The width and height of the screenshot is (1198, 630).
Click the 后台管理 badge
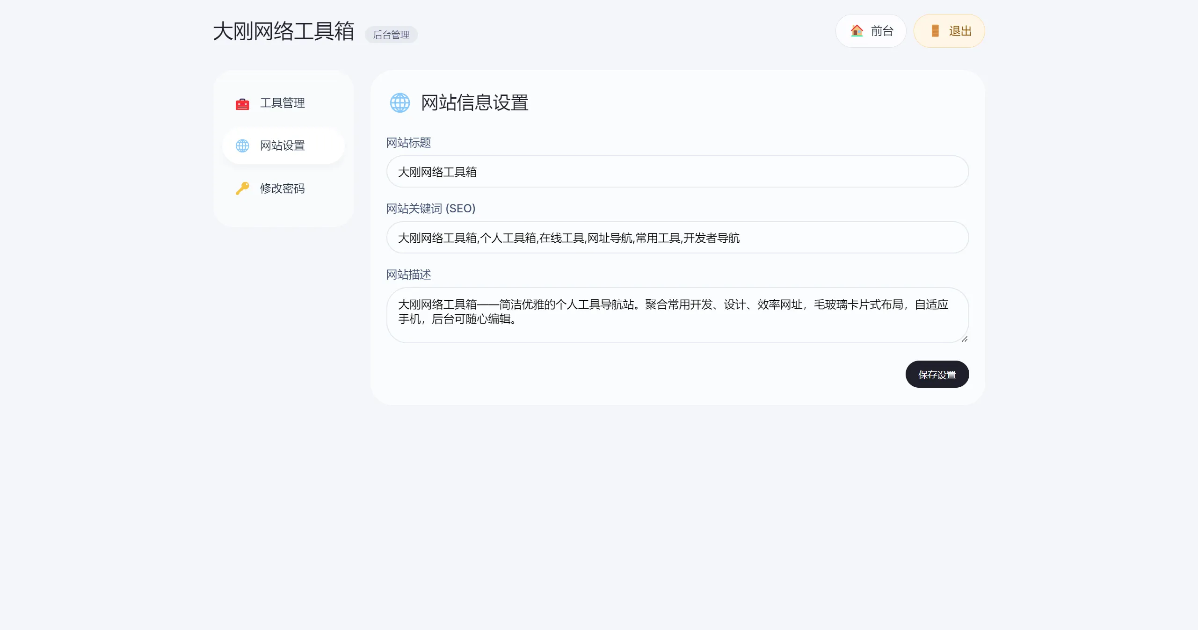coord(391,35)
